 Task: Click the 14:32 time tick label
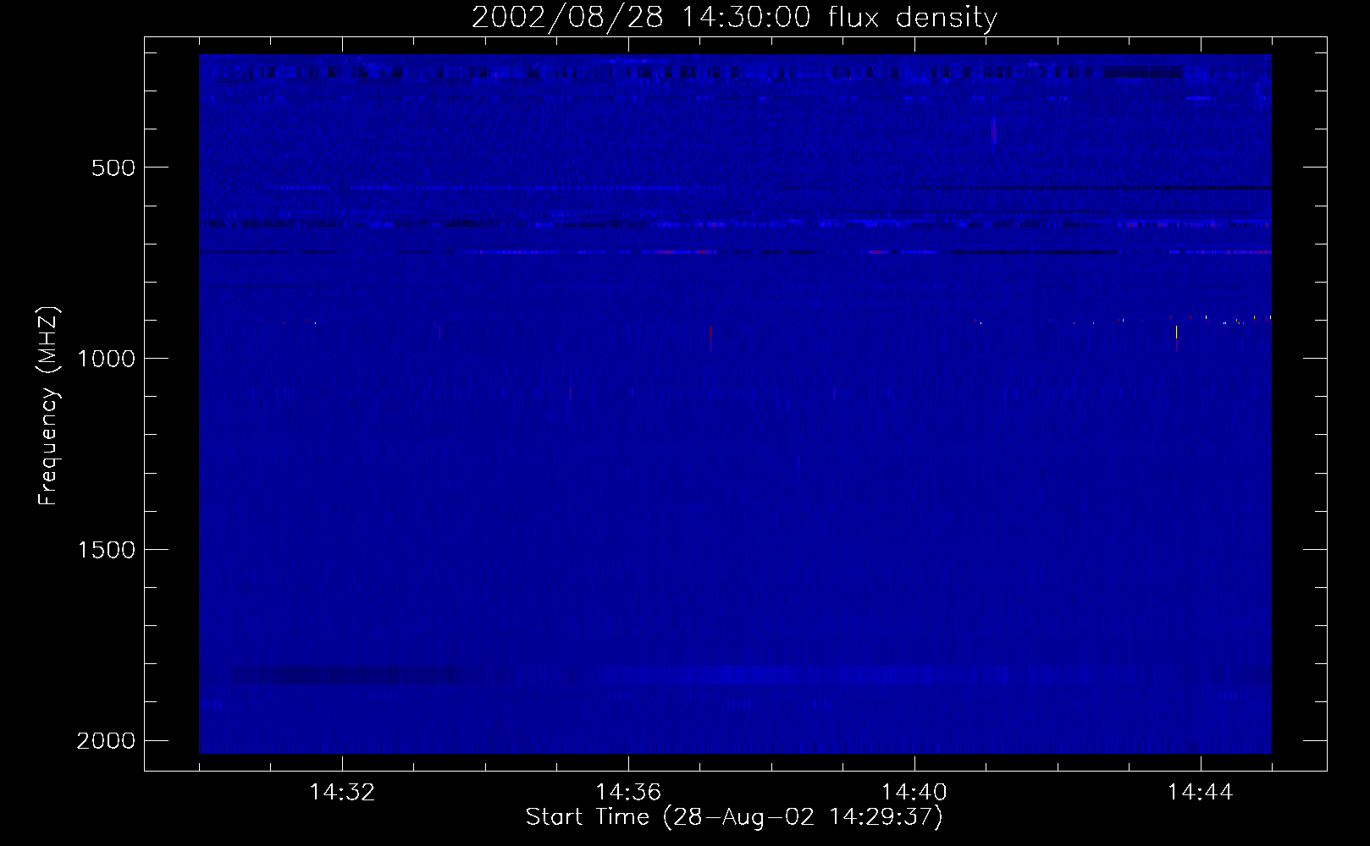(x=342, y=793)
